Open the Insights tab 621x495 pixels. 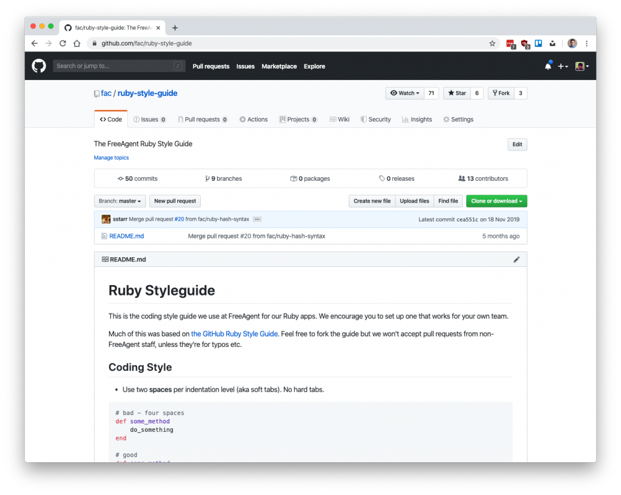(x=417, y=120)
